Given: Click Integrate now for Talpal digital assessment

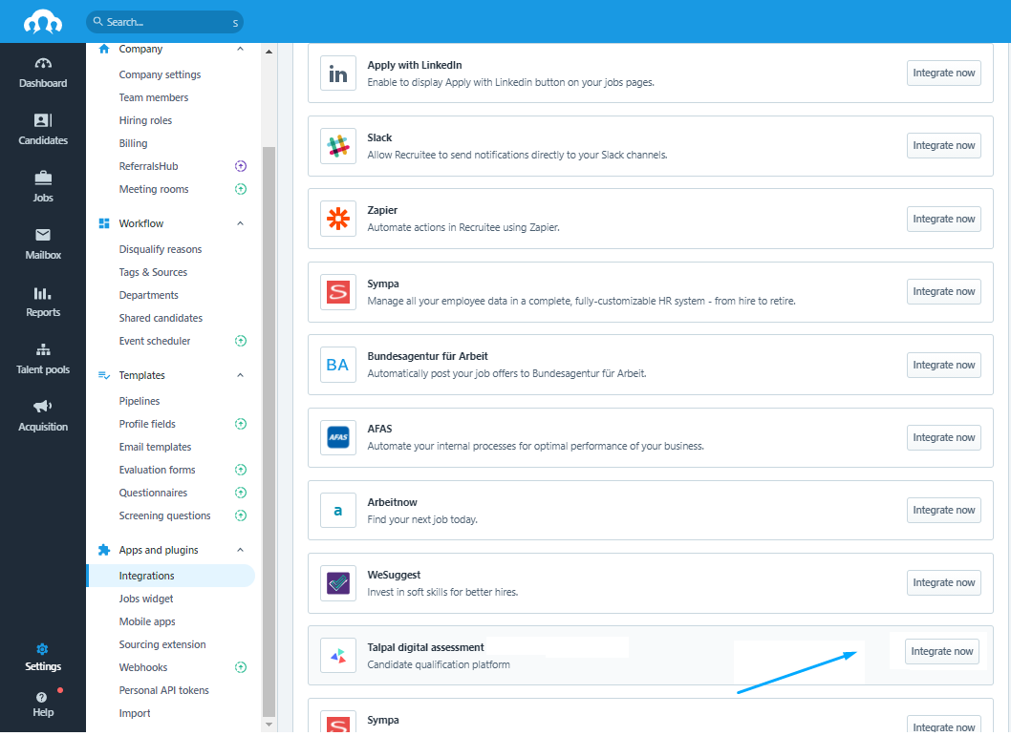Looking at the screenshot, I should coord(941,652).
